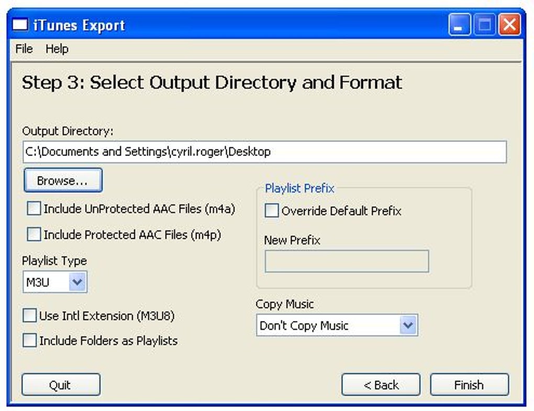Click the Quit button

point(60,385)
